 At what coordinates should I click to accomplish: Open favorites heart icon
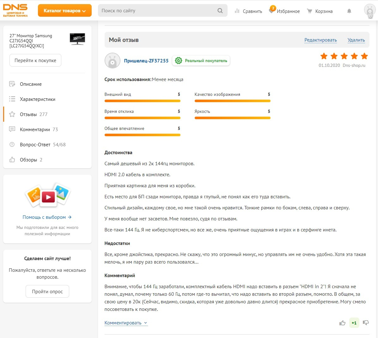click(271, 11)
